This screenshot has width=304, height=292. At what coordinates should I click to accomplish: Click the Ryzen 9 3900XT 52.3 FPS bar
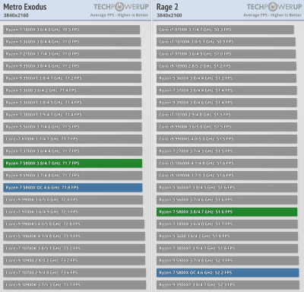[x=228, y=285]
